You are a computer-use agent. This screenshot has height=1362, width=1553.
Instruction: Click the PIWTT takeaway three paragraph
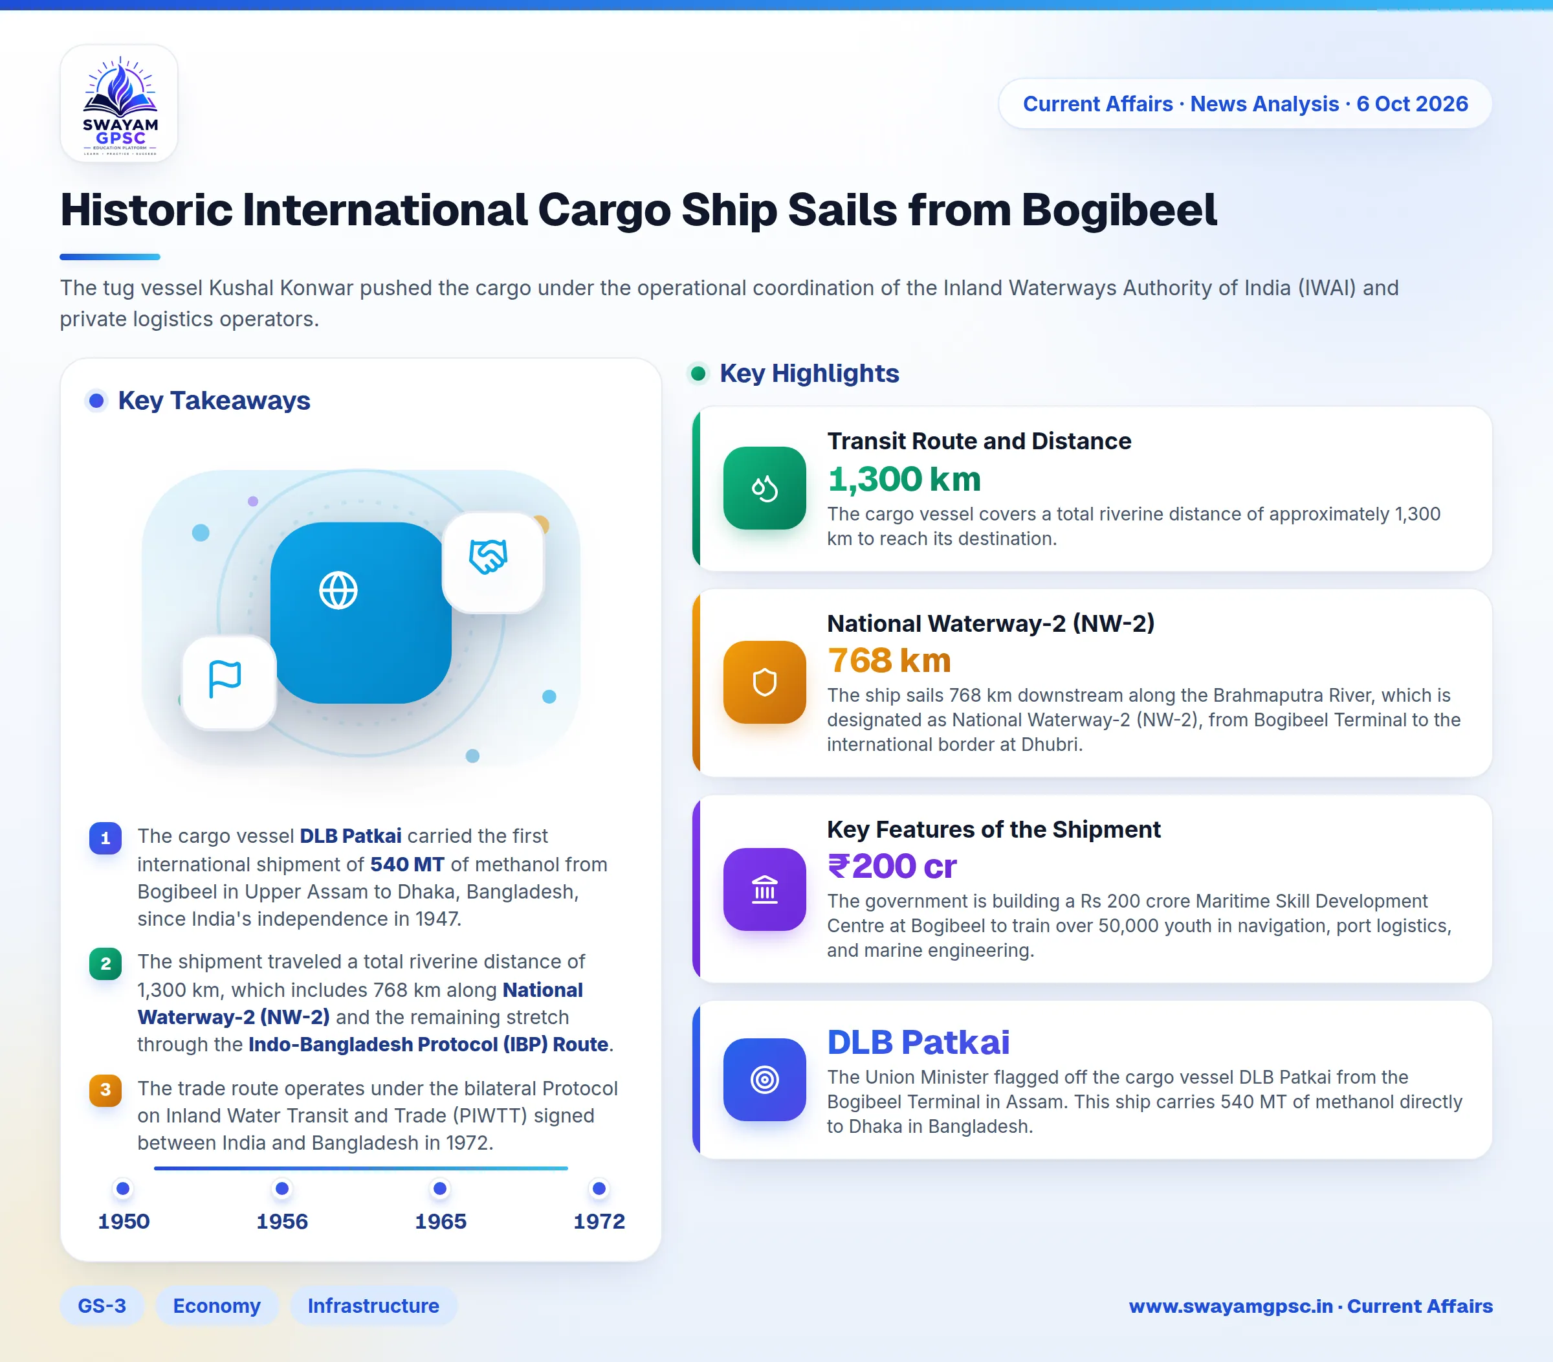pyautogui.click(x=378, y=1116)
